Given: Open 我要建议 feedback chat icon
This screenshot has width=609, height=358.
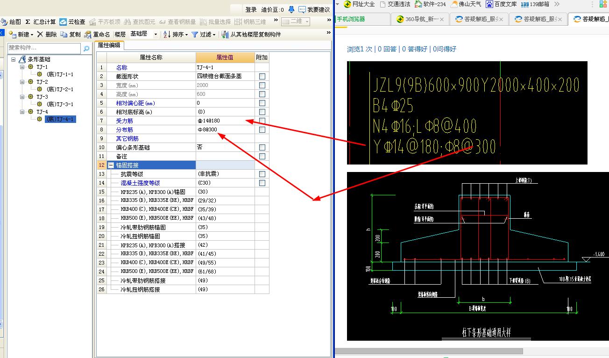Looking at the screenshot, I should [x=302, y=9].
